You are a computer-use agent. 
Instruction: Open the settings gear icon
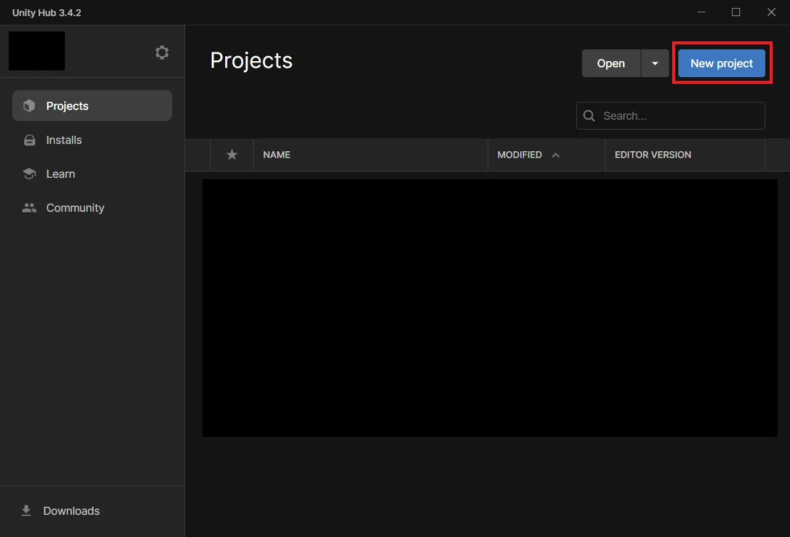coord(162,52)
